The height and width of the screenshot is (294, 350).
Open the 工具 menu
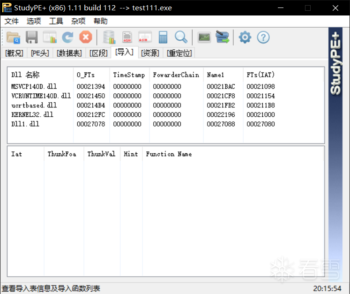(56, 21)
